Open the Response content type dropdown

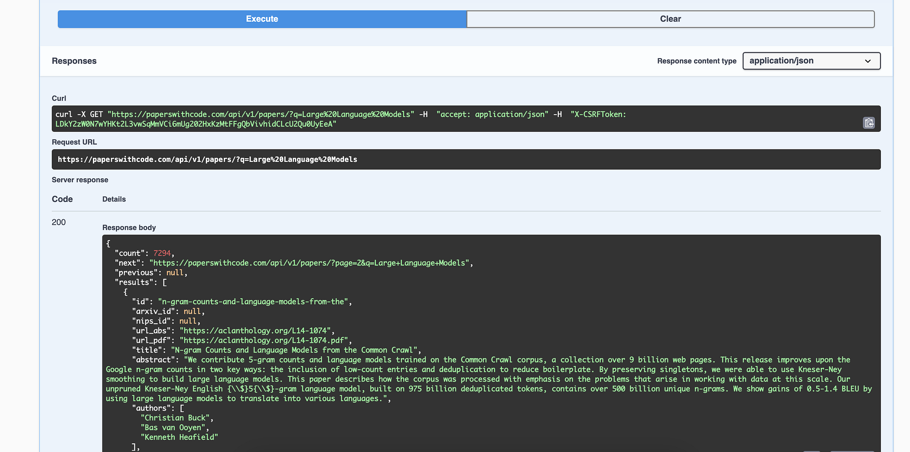tap(811, 61)
